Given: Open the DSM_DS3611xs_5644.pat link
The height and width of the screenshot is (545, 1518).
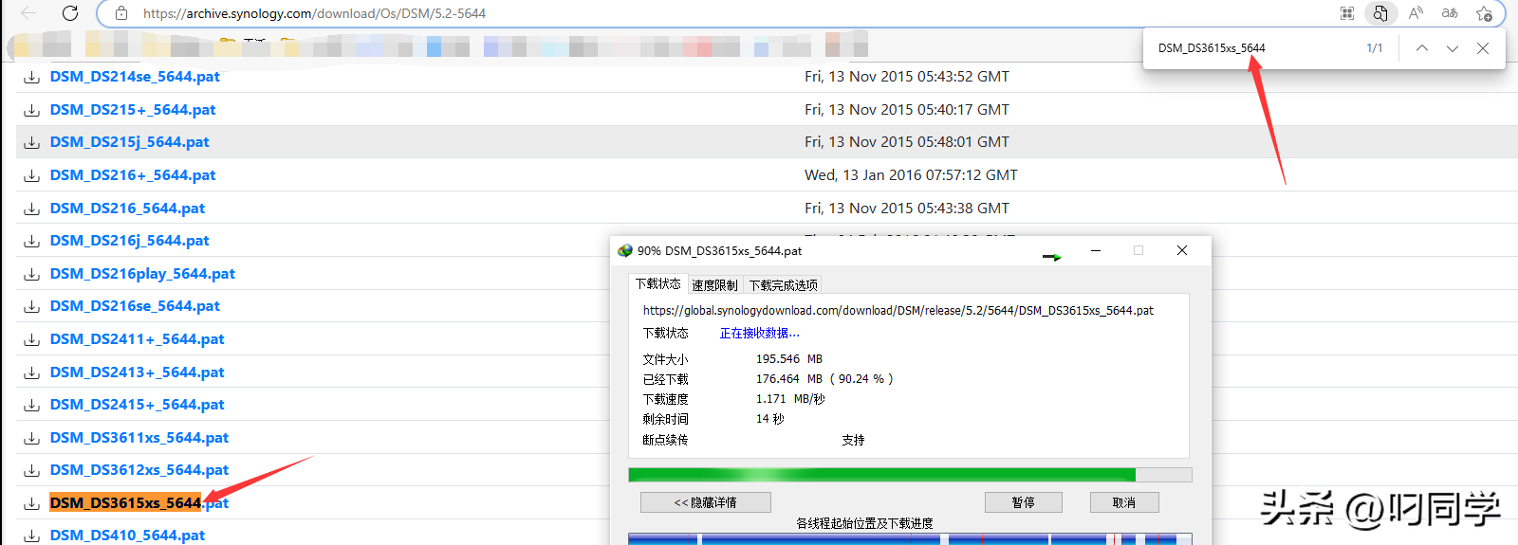Looking at the screenshot, I should click(x=139, y=438).
